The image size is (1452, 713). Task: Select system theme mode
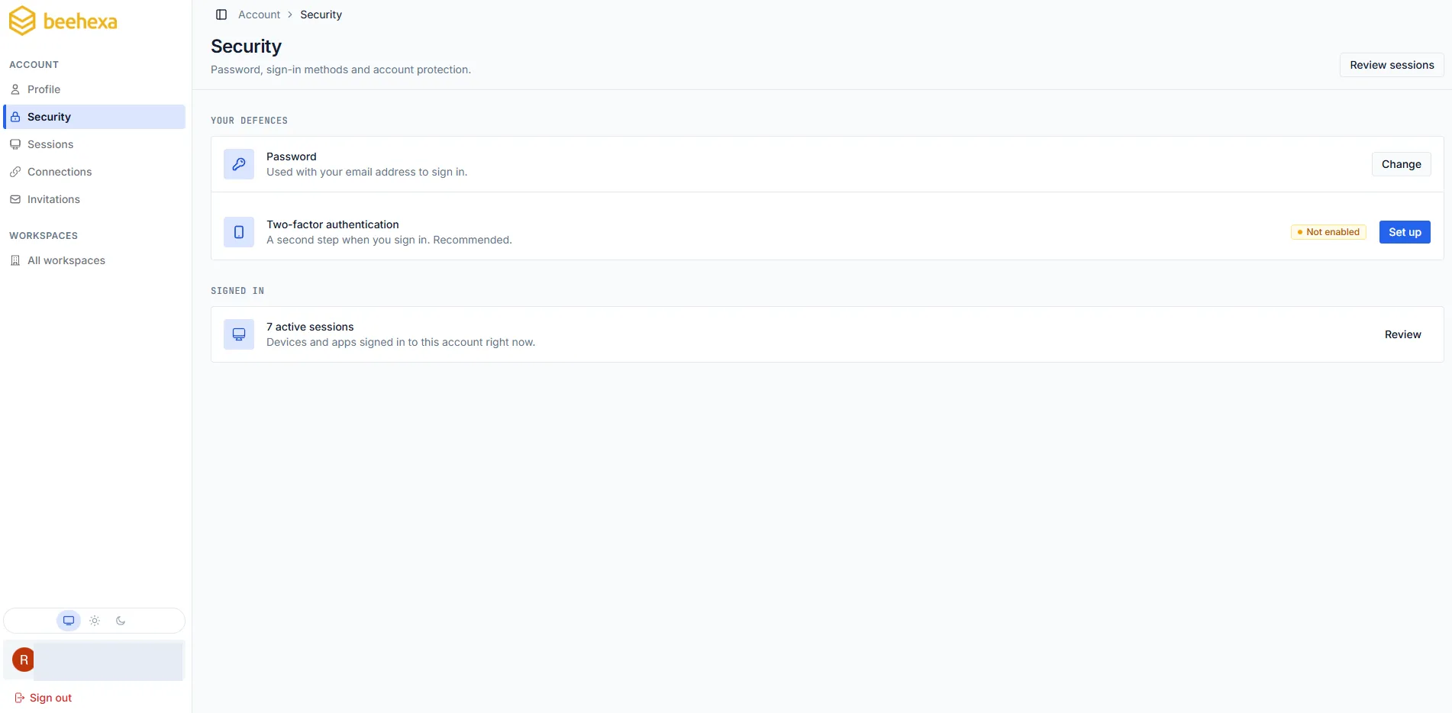(69, 621)
